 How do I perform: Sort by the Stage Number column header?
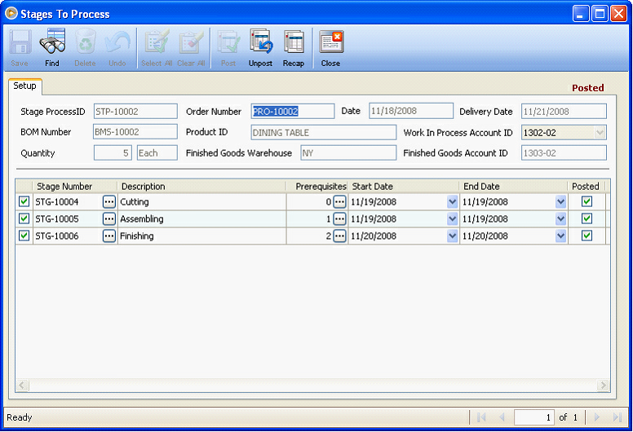pos(65,187)
